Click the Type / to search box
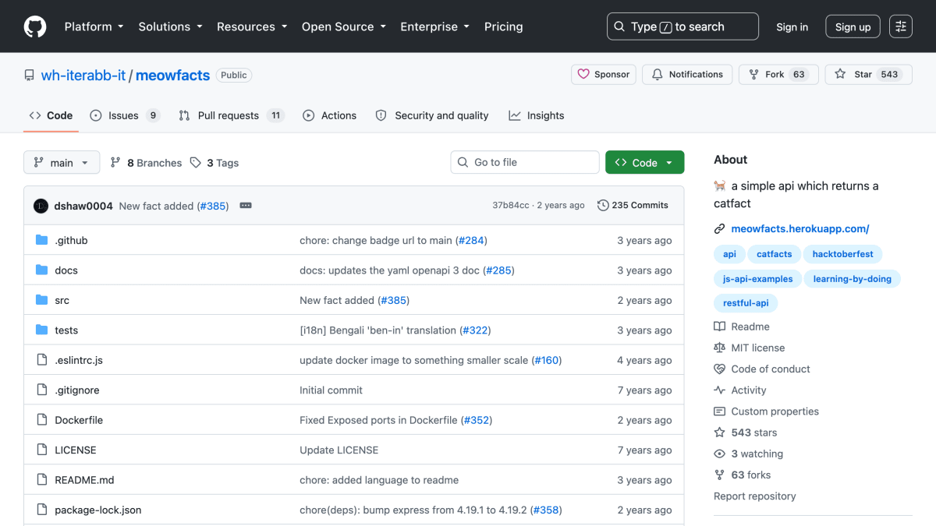The image size is (936, 526). [682, 26]
